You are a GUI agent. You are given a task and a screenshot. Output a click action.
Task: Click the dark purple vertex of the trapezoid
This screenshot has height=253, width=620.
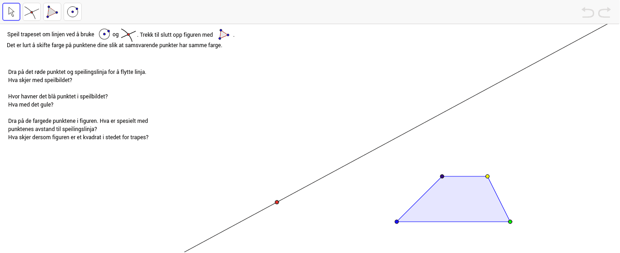pos(442,176)
